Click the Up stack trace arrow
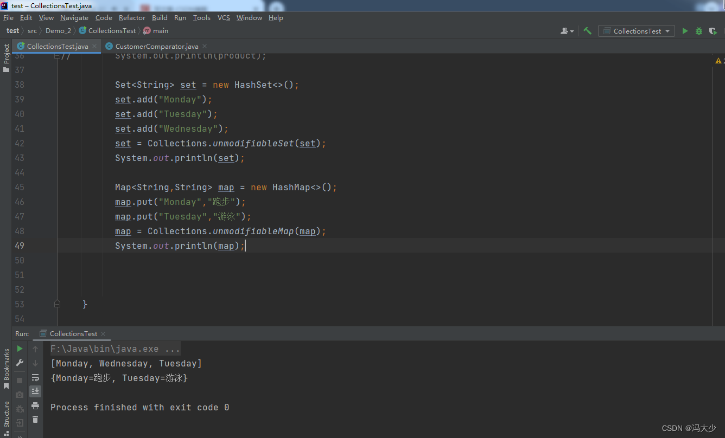The image size is (725, 438). point(35,349)
